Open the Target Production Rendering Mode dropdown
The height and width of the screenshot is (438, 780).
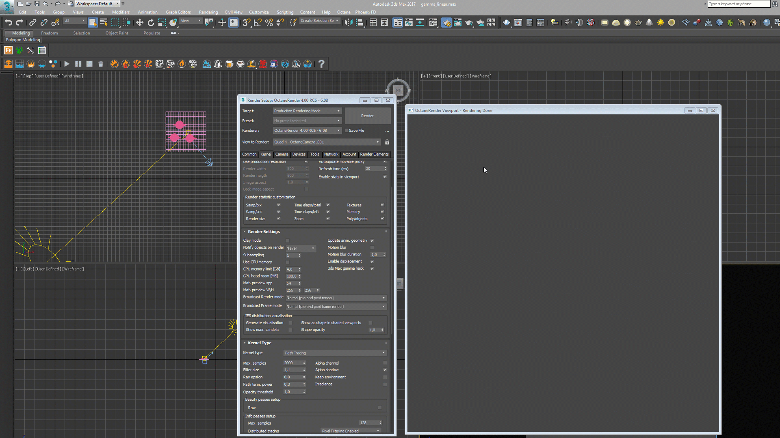(x=307, y=111)
